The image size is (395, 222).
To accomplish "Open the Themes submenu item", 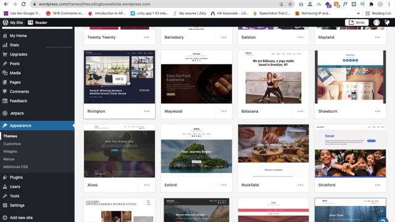I will click(x=10, y=136).
